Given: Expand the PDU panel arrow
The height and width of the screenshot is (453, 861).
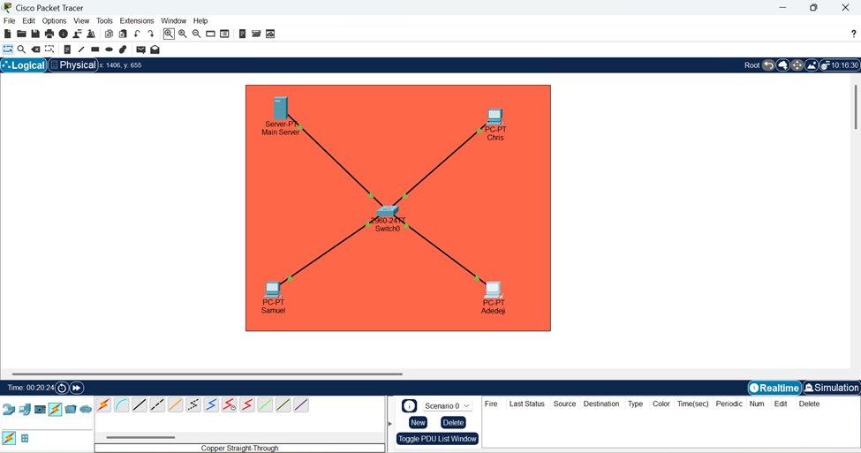Looking at the screenshot, I should click(x=390, y=424).
